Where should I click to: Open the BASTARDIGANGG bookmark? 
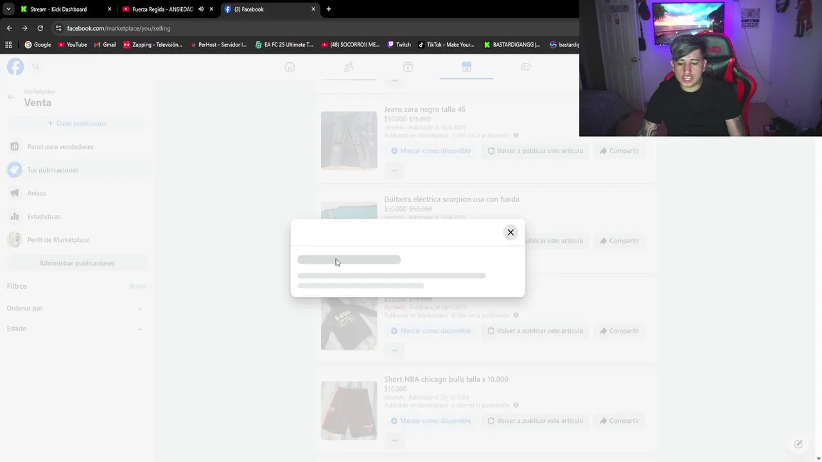point(512,45)
